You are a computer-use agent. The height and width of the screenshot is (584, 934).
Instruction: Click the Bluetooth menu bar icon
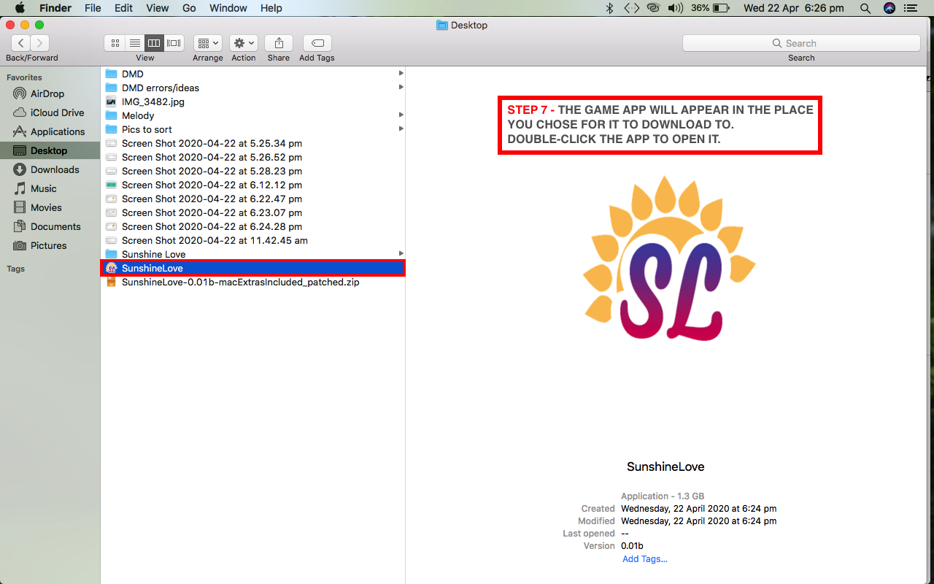pos(610,8)
